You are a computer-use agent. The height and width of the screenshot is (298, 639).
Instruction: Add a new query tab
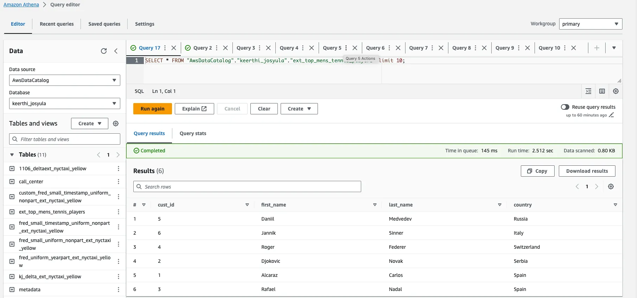[597, 48]
